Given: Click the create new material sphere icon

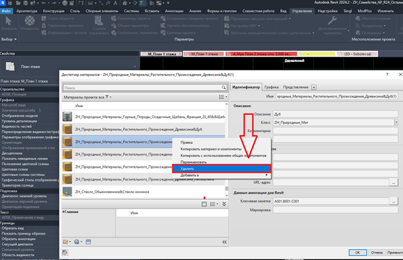Looking at the screenshot, I should pyautogui.click(x=77, y=242).
